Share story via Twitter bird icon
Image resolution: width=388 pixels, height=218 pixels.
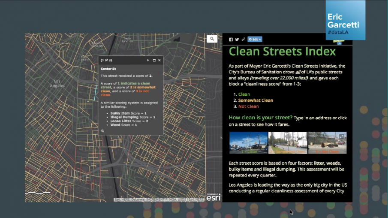(x=237, y=39)
